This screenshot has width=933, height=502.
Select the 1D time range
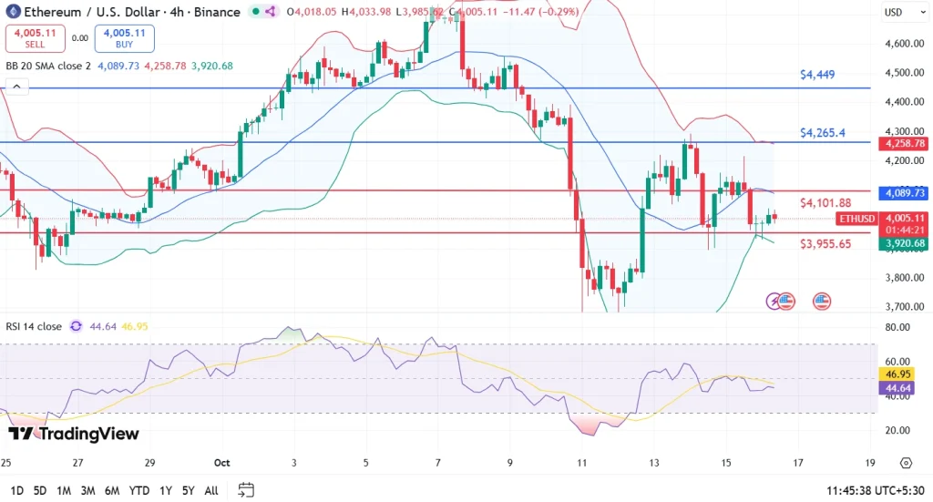(16, 490)
